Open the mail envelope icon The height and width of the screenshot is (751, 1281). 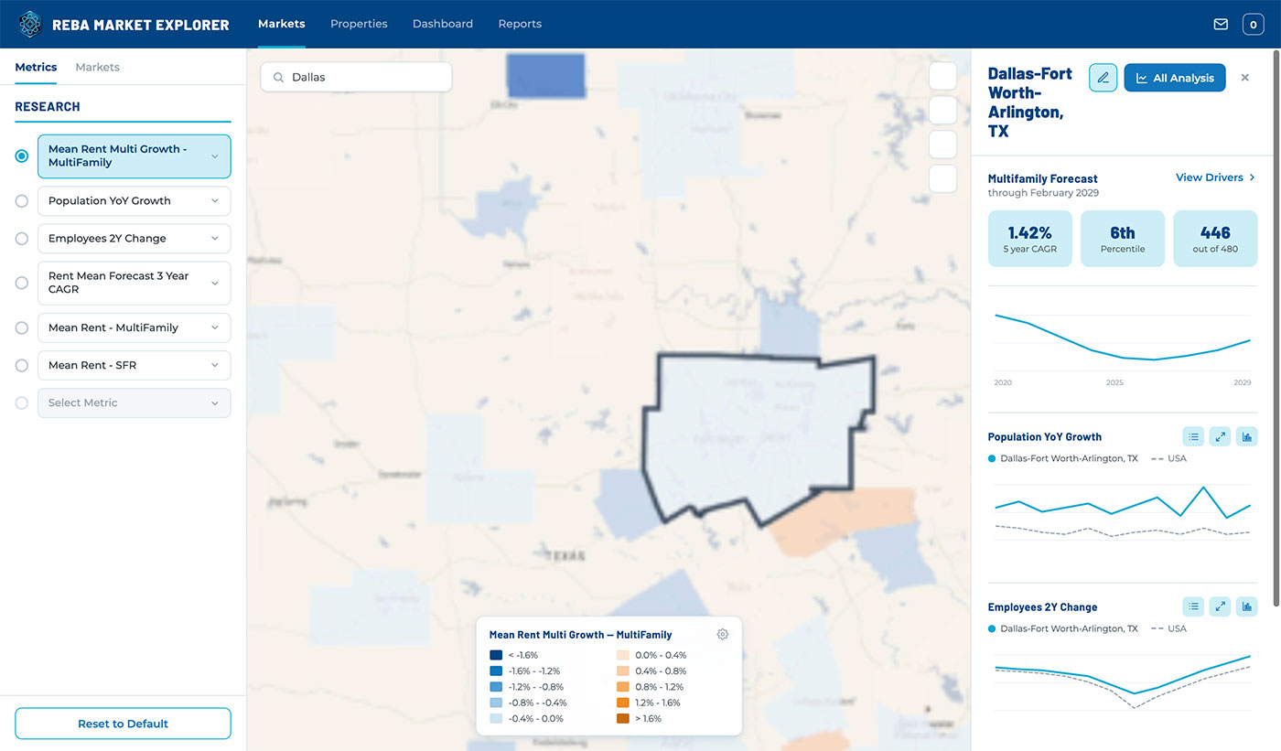[1221, 25]
